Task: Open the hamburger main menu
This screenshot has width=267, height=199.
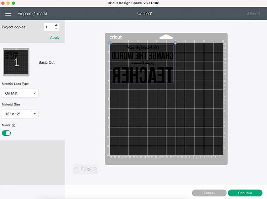Action: [x=8, y=14]
